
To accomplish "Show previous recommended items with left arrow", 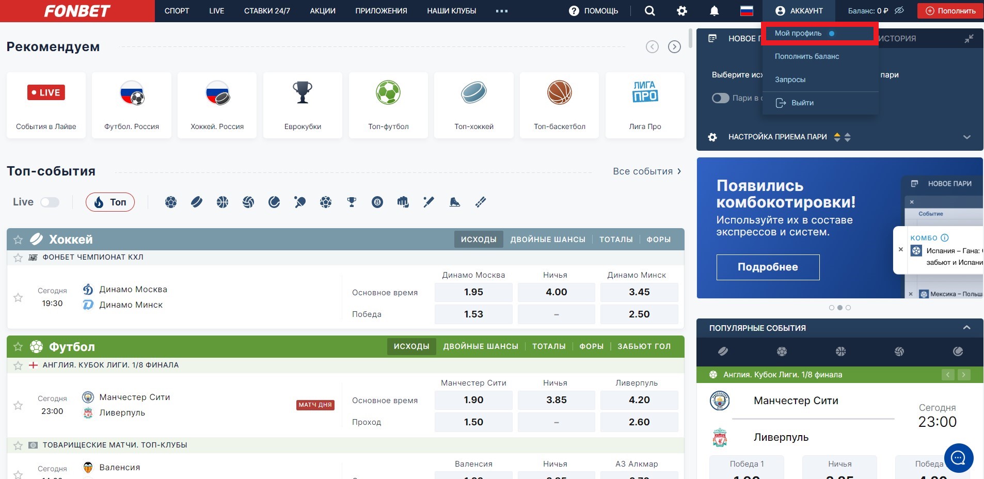I will pyautogui.click(x=653, y=47).
